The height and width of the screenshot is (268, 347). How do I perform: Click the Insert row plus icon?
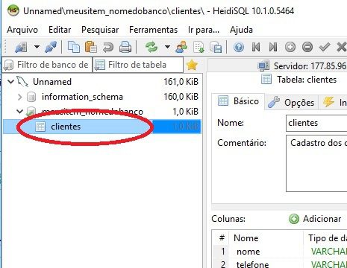(x=290, y=47)
